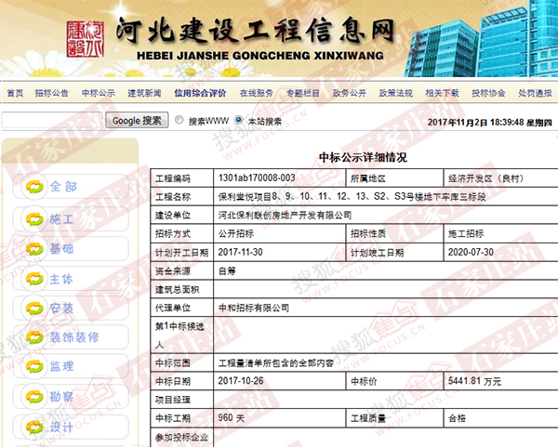Image resolution: width=558 pixels, height=447 pixels.
Task: Open 相关下载 in navigation bar
Action: pos(443,93)
